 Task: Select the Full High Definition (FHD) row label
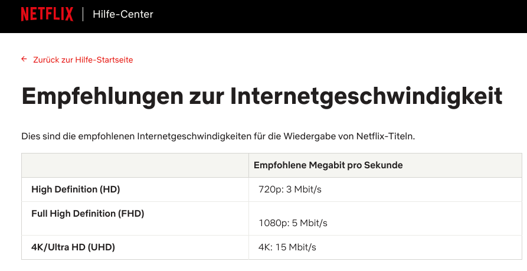88,213
